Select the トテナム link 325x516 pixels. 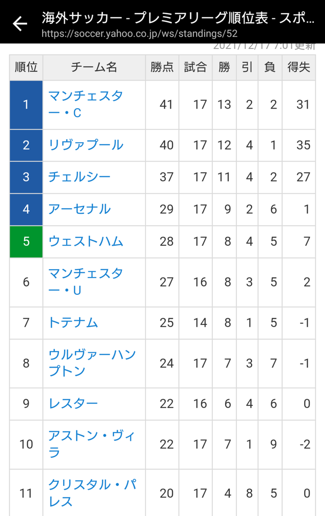click(73, 322)
